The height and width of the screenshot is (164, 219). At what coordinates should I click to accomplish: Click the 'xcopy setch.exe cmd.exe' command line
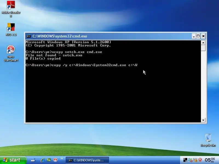coord(64,52)
